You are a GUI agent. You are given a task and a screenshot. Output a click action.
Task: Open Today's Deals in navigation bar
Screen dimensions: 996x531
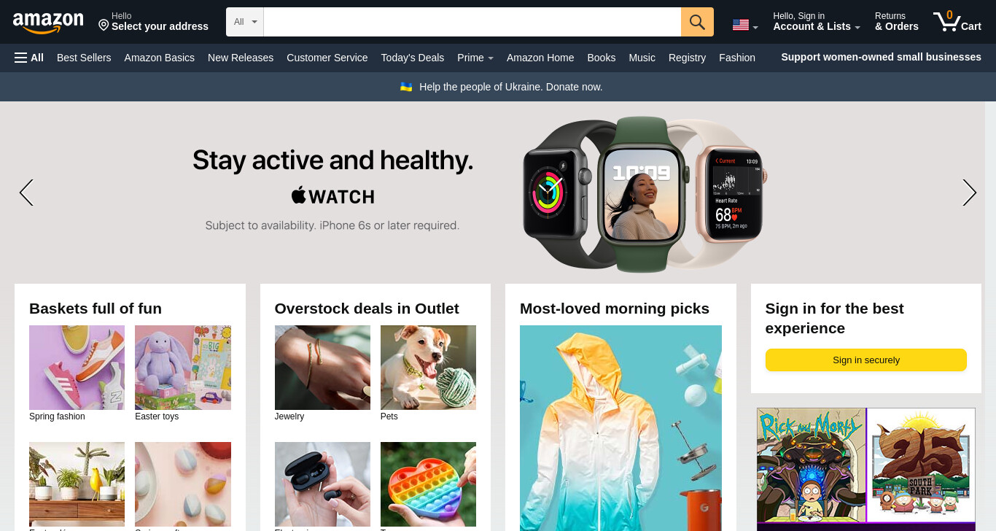pyautogui.click(x=412, y=58)
